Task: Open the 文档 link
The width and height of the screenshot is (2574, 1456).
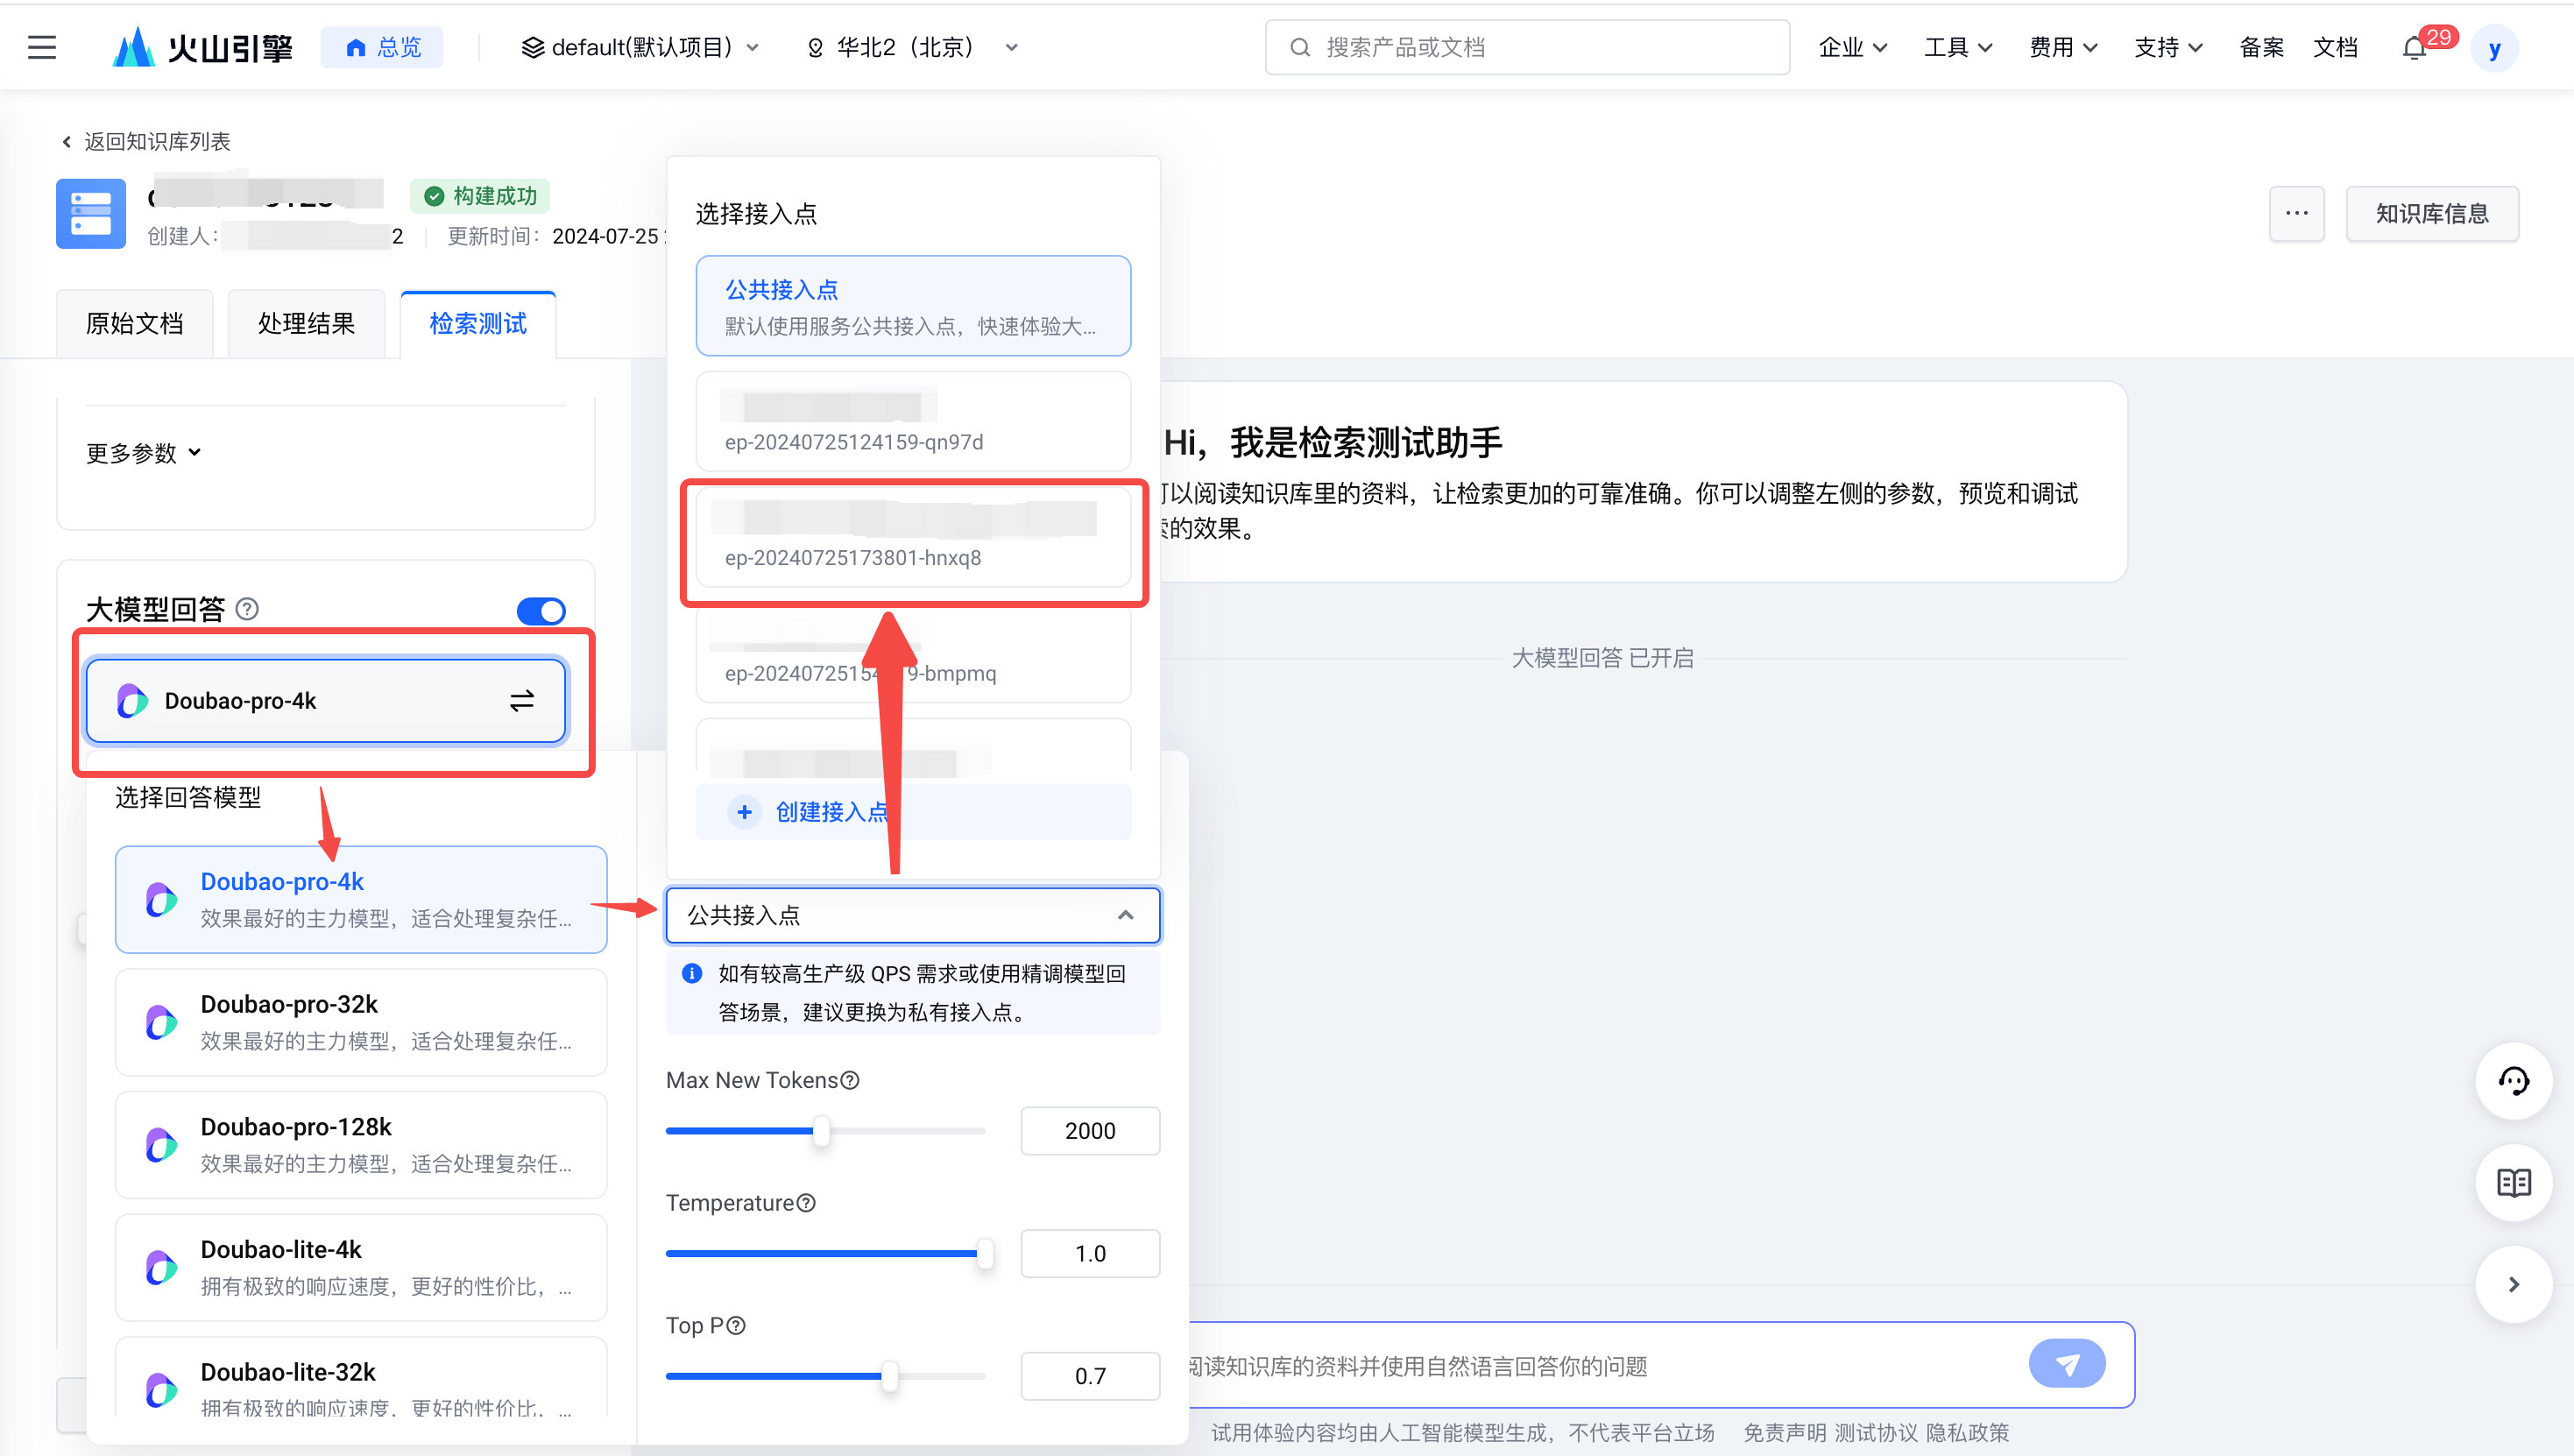Action: coord(2335,47)
